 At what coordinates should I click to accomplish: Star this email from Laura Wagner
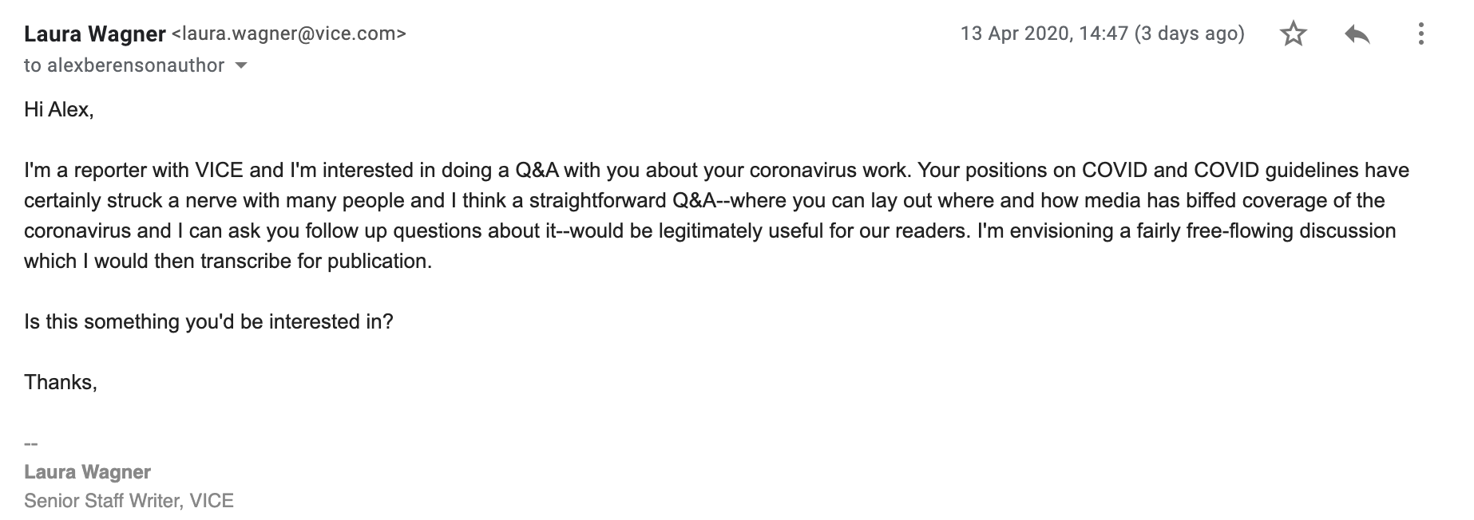tap(1293, 33)
